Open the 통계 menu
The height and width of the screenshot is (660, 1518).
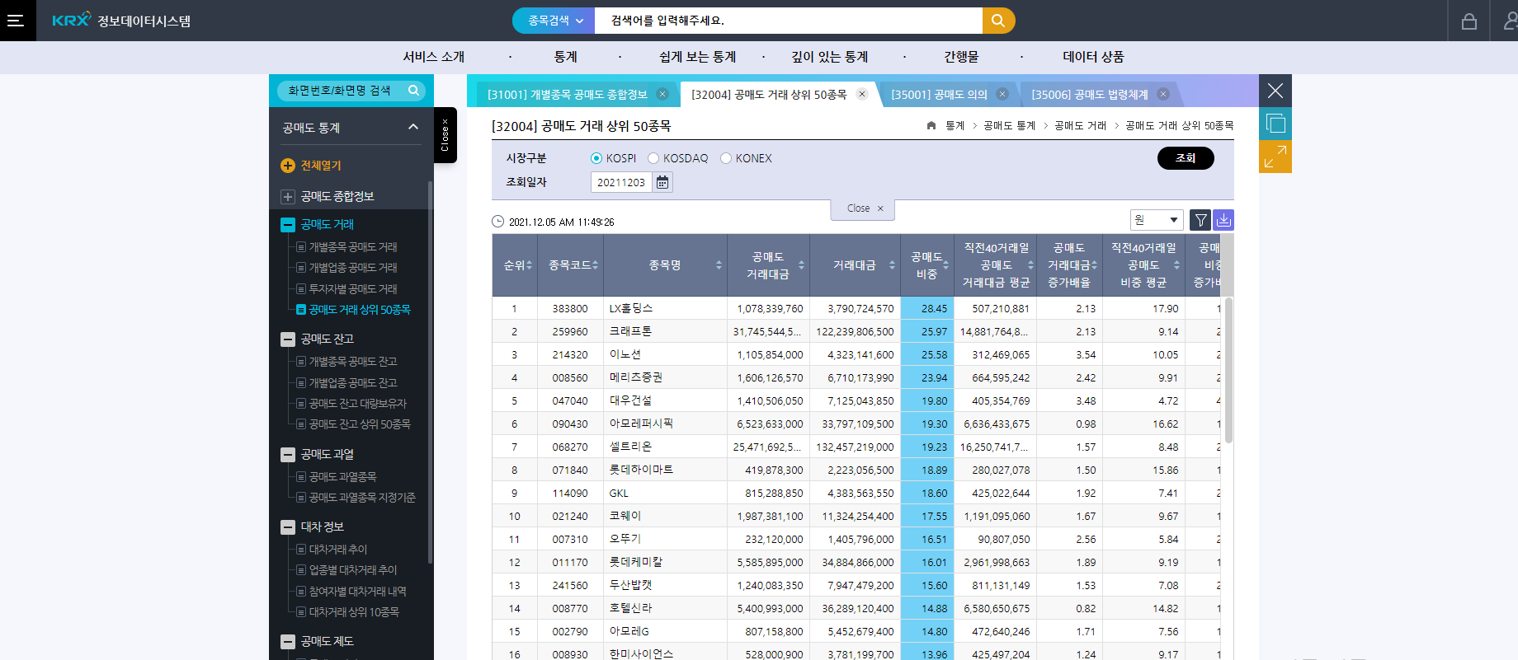point(566,57)
